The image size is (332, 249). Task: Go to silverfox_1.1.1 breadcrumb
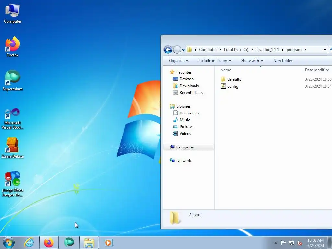tap(267, 50)
